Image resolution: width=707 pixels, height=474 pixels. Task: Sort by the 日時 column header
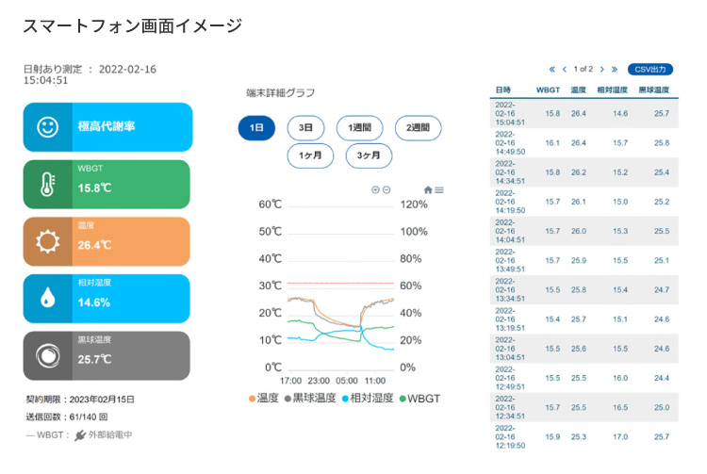coord(503,90)
